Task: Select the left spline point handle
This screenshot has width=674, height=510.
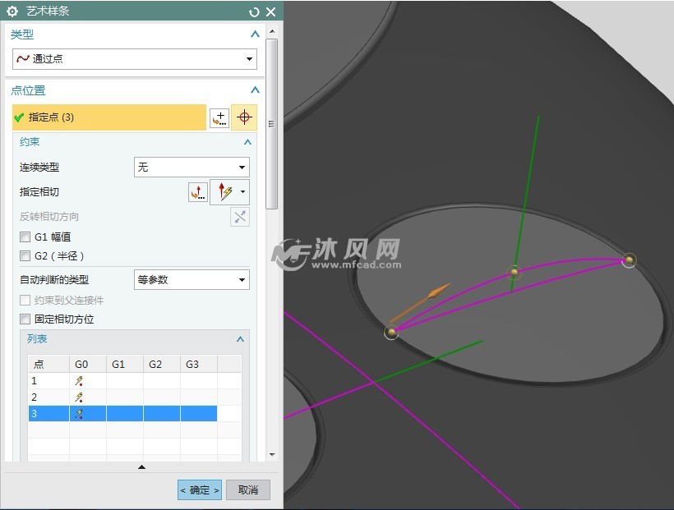Action: (x=391, y=332)
